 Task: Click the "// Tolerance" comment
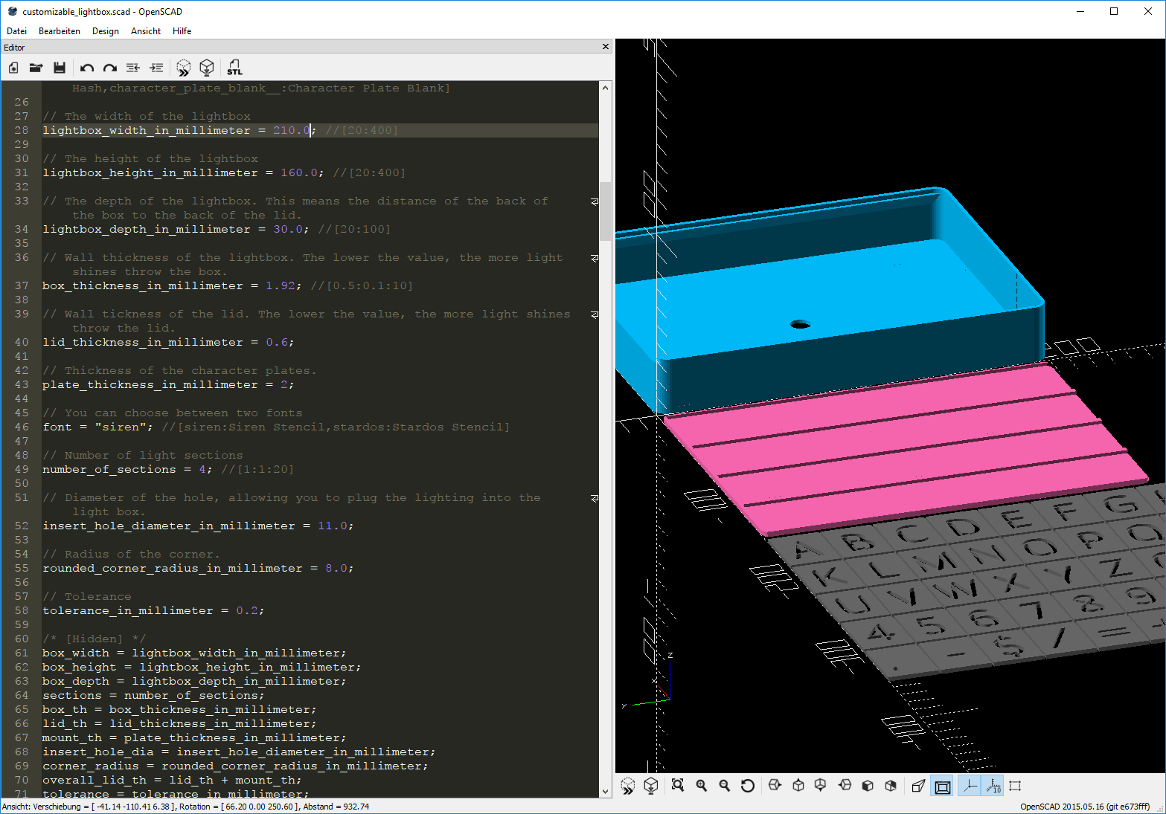tap(86, 596)
